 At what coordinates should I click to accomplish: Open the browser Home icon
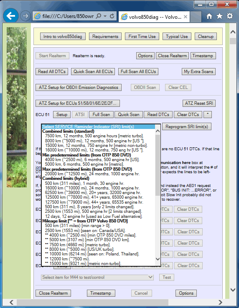209,16
